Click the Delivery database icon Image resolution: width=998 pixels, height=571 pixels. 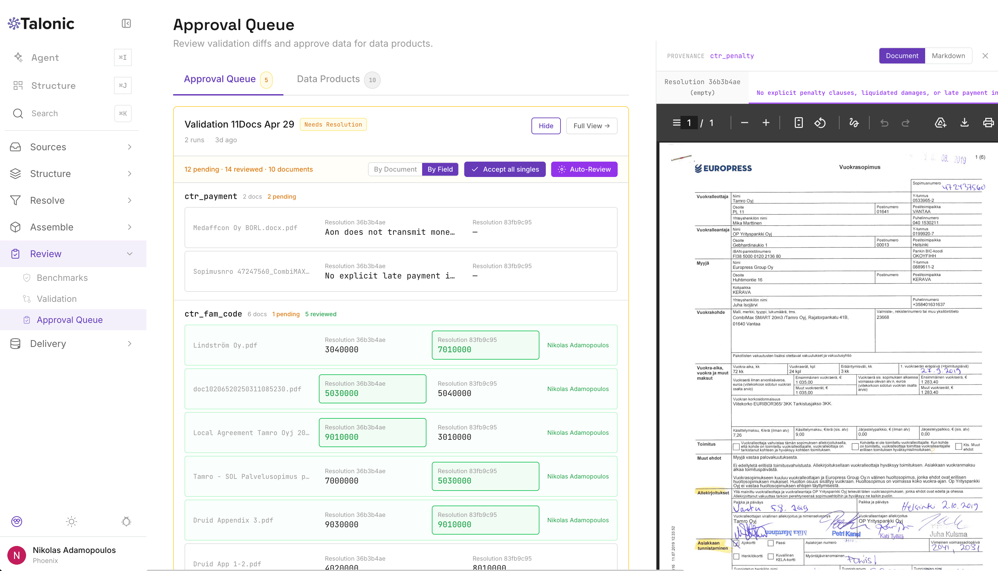(x=15, y=344)
